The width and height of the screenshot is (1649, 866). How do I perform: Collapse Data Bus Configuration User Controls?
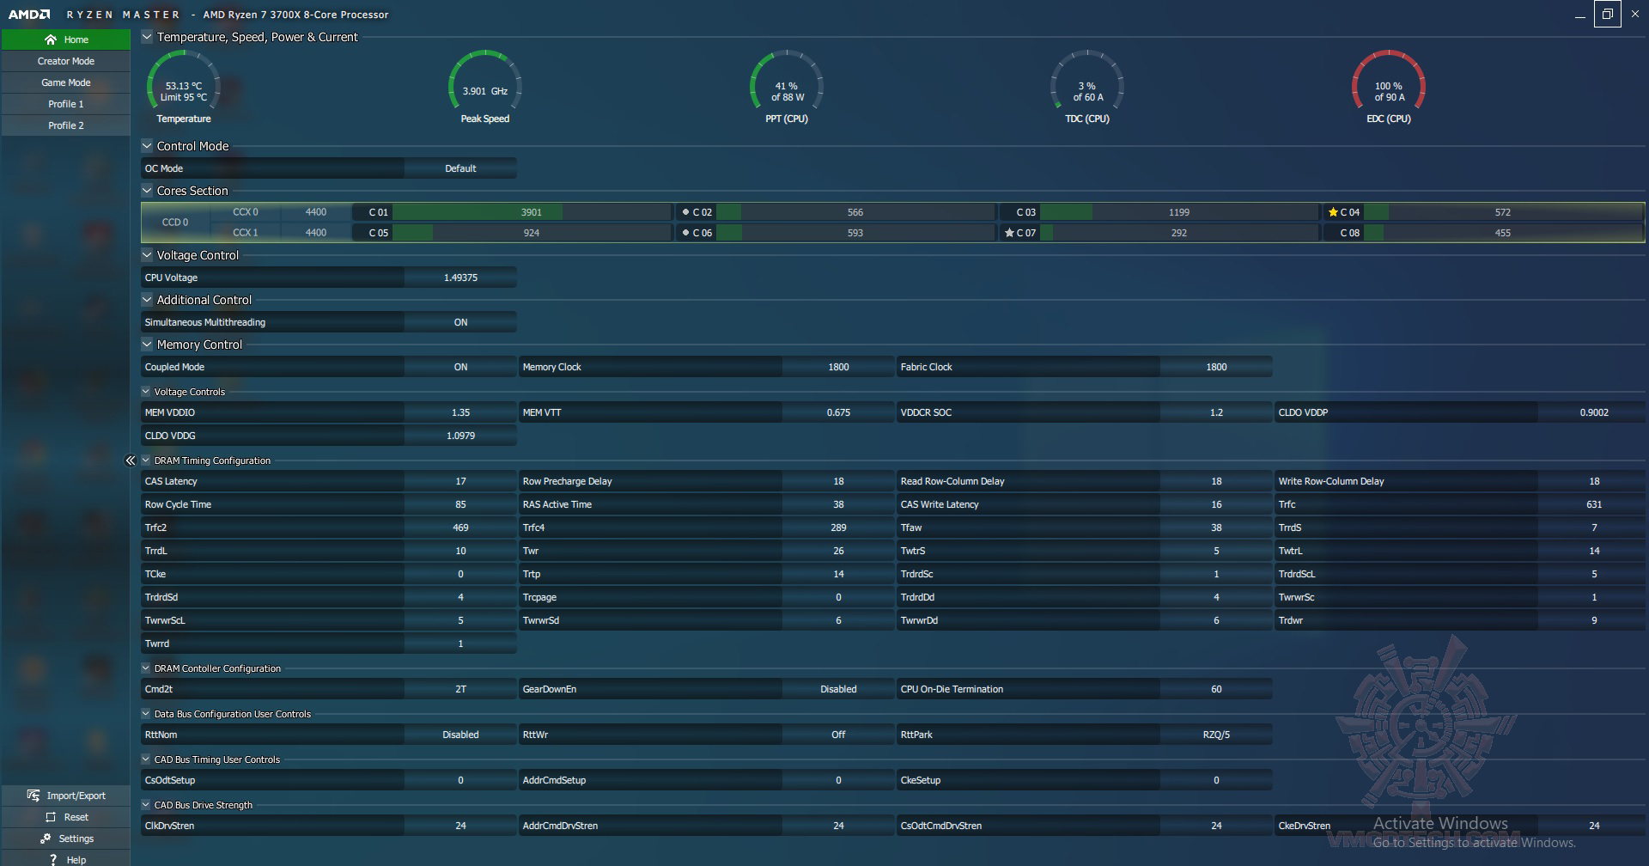pos(146,714)
